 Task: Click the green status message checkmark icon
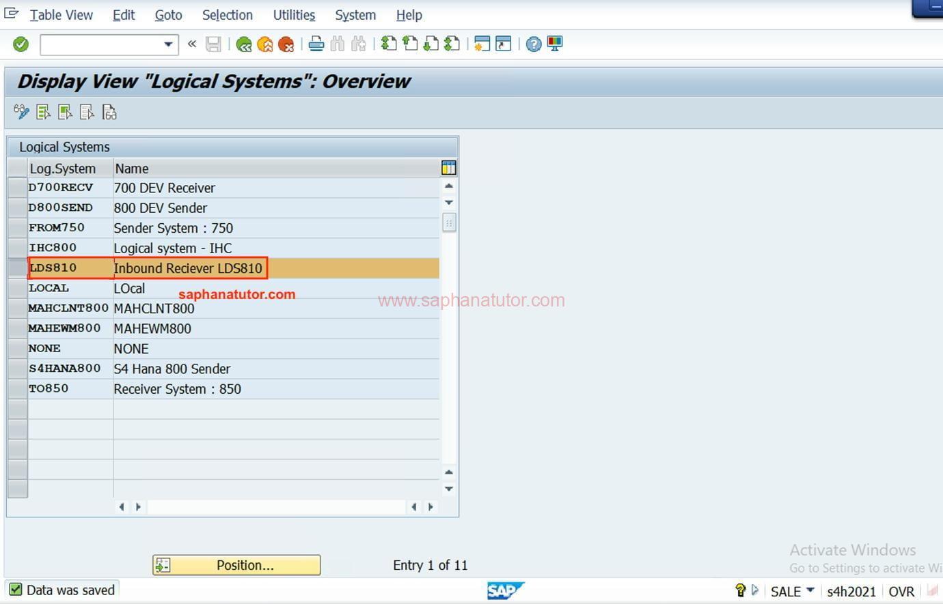(16, 590)
